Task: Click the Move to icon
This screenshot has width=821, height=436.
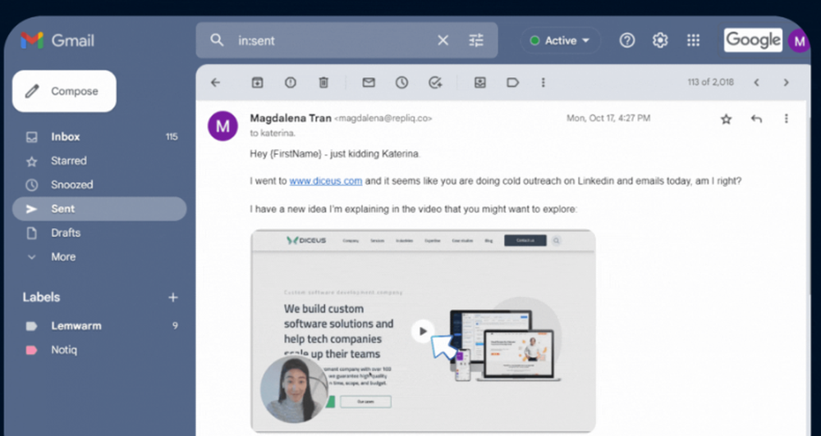Action: coord(480,83)
